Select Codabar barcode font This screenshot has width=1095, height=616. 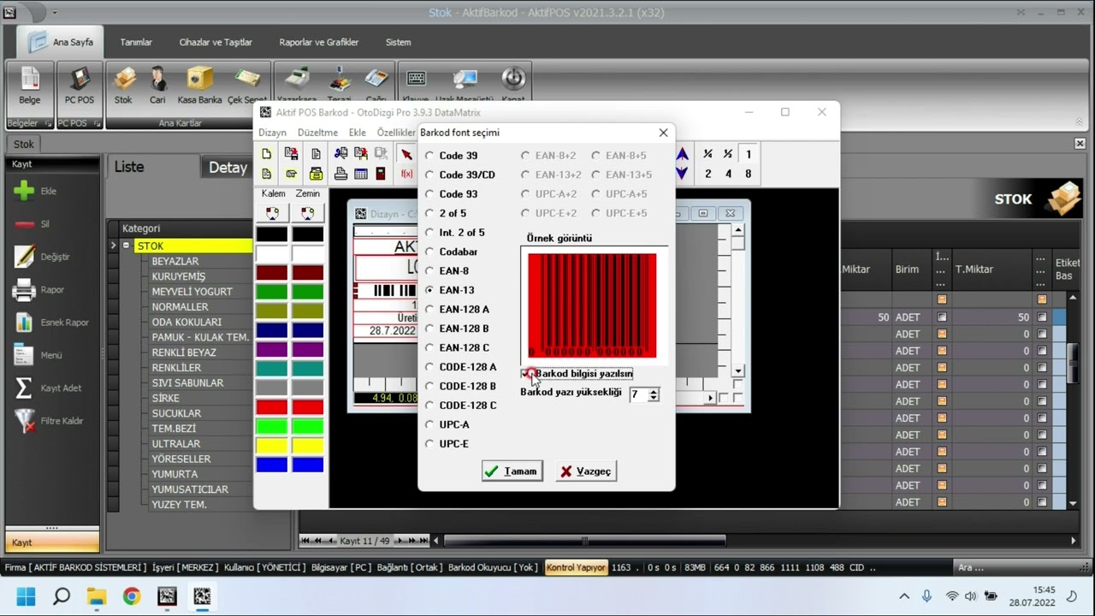pyautogui.click(x=429, y=252)
